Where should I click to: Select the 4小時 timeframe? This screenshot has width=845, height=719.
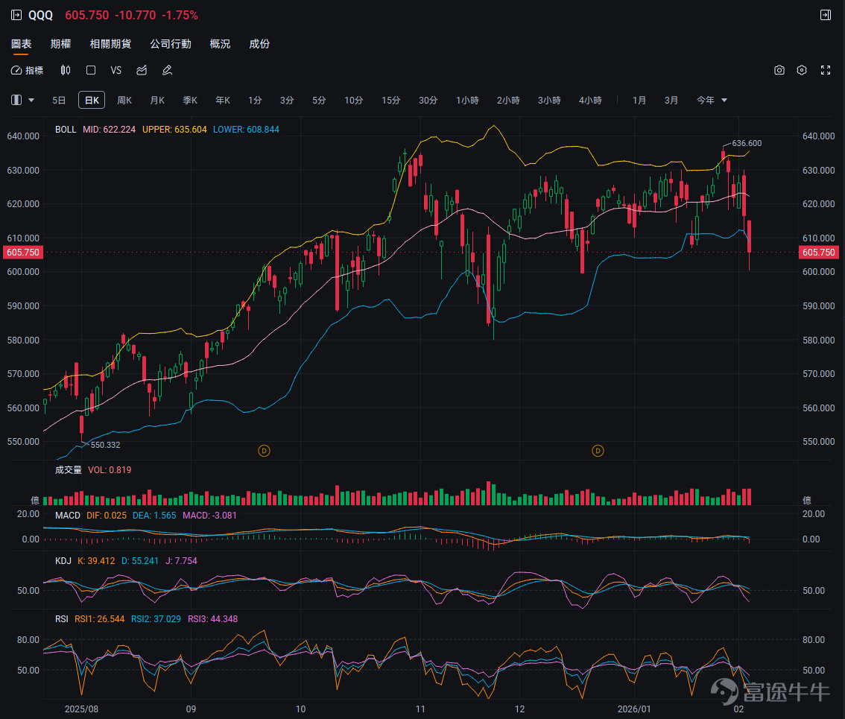[591, 101]
